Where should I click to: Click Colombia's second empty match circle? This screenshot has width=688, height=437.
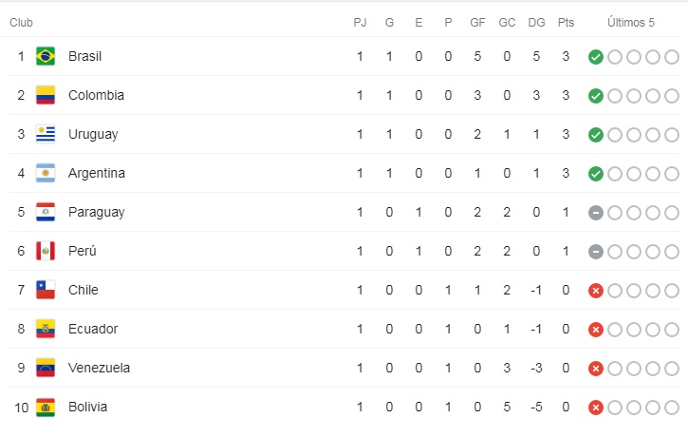point(634,96)
